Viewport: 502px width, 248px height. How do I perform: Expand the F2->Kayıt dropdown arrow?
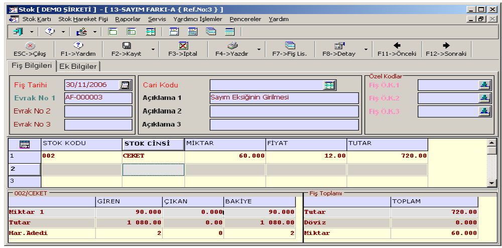(x=153, y=49)
